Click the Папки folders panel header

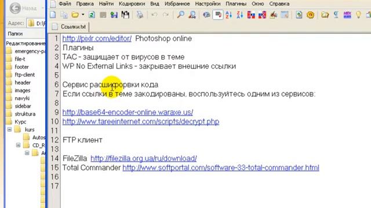[x=15, y=34]
